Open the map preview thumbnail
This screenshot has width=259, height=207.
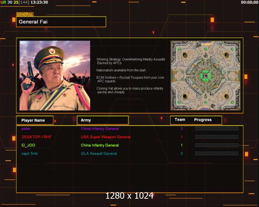pos(205,76)
